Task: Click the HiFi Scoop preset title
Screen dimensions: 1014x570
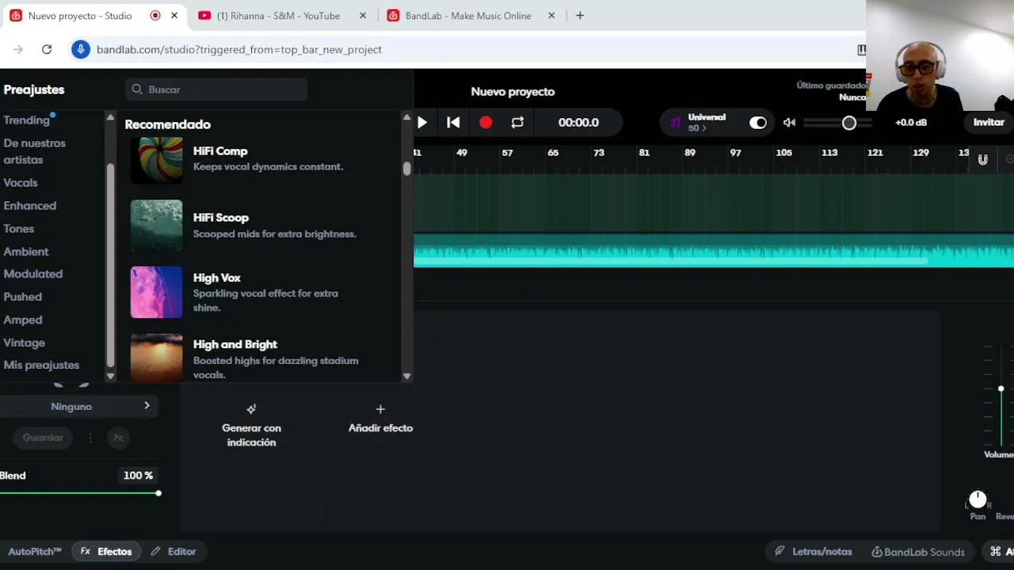Action: click(221, 218)
